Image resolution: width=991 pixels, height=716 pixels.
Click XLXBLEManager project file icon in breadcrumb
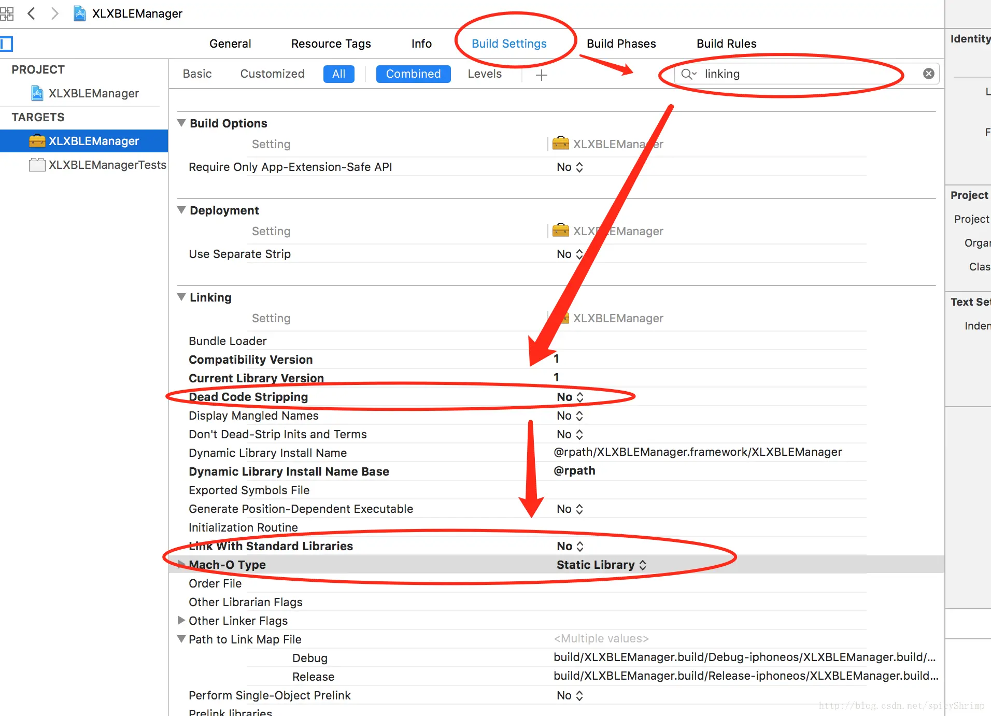(x=80, y=13)
